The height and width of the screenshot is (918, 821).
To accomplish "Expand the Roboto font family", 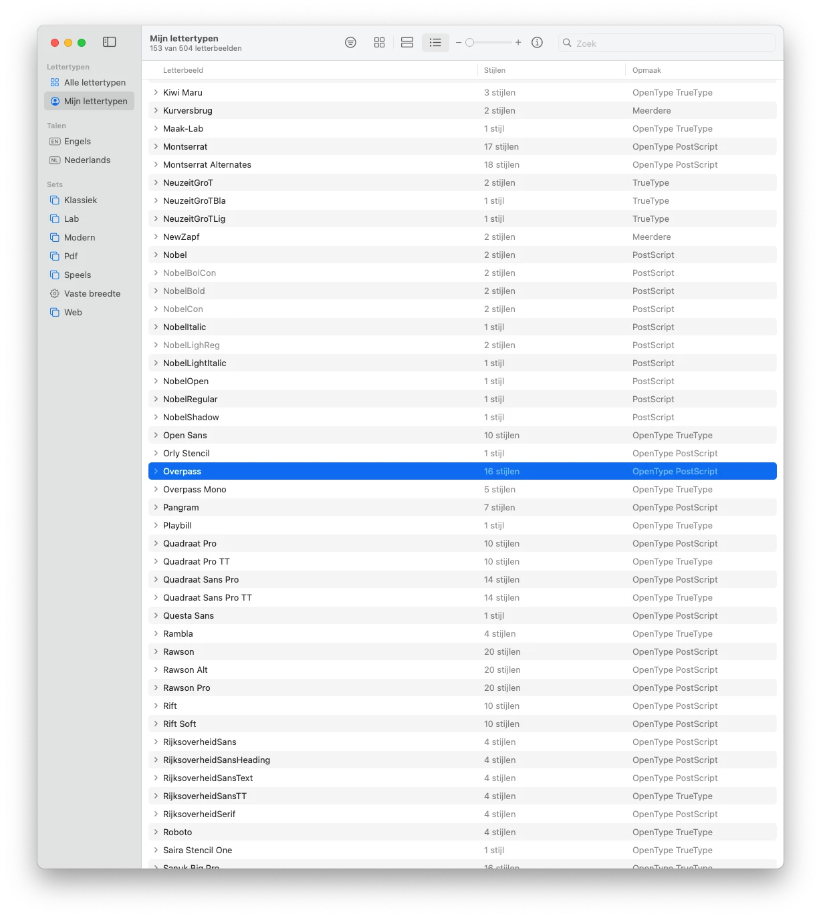I will [156, 832].
